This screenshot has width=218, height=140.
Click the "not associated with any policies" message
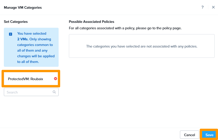[142, 46]
